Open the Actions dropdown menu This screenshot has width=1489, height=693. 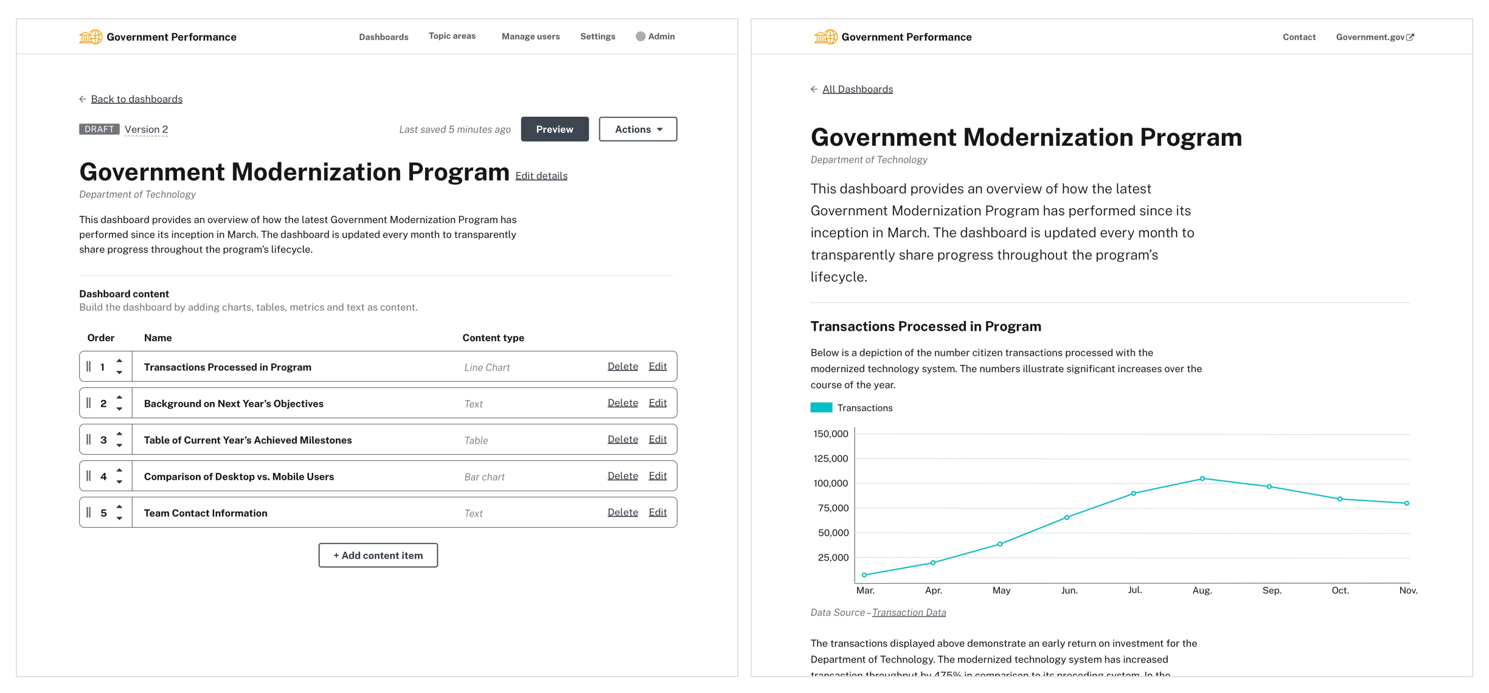pyautogui.click(x=637, y=129)
